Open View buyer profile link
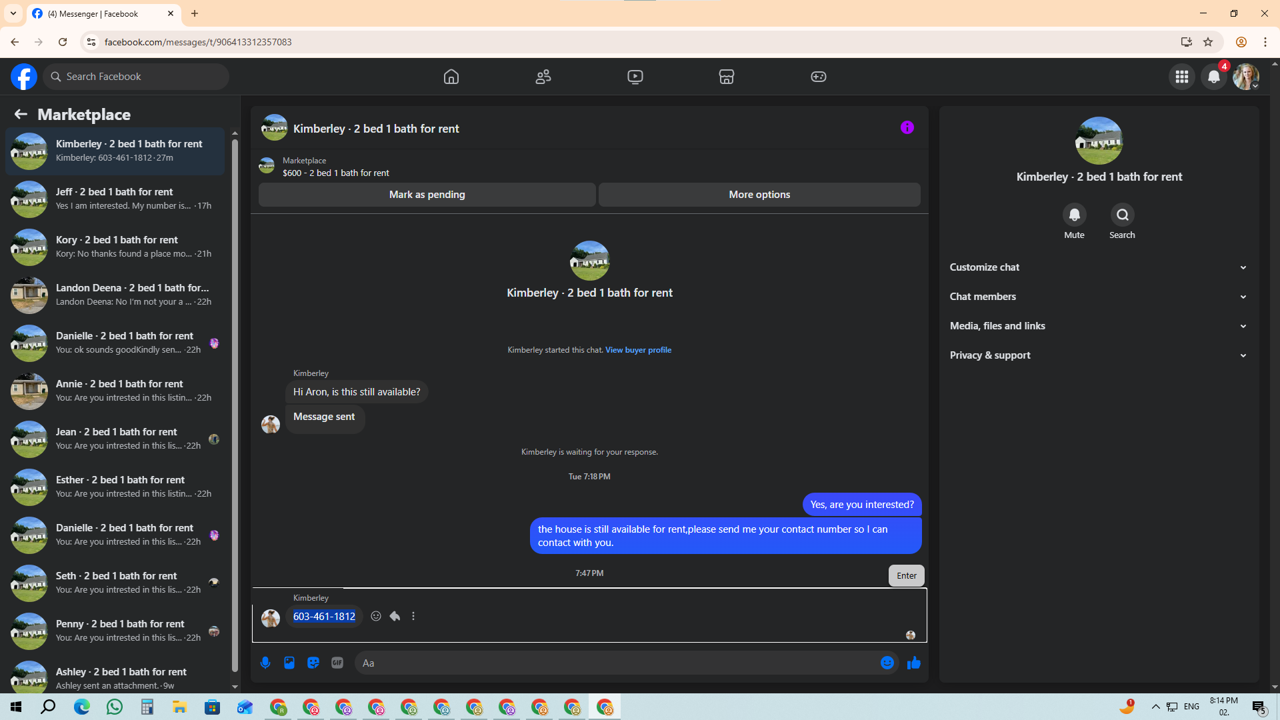This screenshot has width=1280, height=720. (x=638, y=350)
